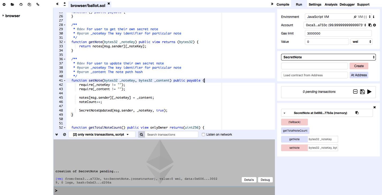Open the only remix transactions filter dropdown
The width and height of the screenshot is (382, 195).
pyautogui.click(x=102, y=135)
